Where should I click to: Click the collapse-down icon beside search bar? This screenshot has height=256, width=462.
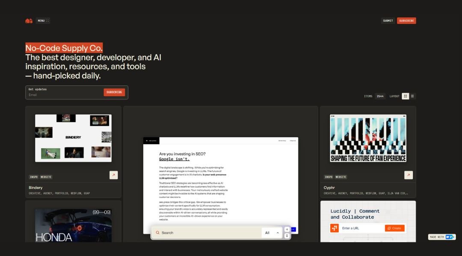pos(287,236)
